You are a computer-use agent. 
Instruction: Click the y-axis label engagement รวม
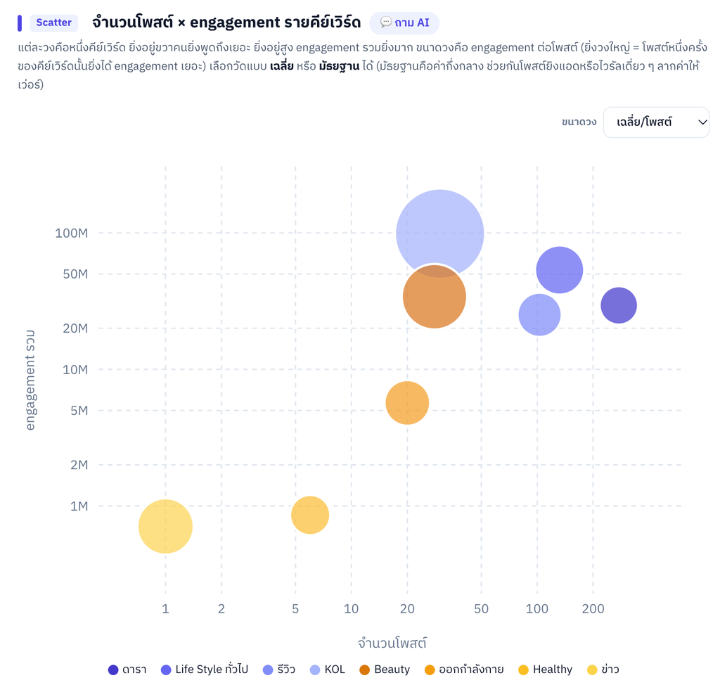30,380
